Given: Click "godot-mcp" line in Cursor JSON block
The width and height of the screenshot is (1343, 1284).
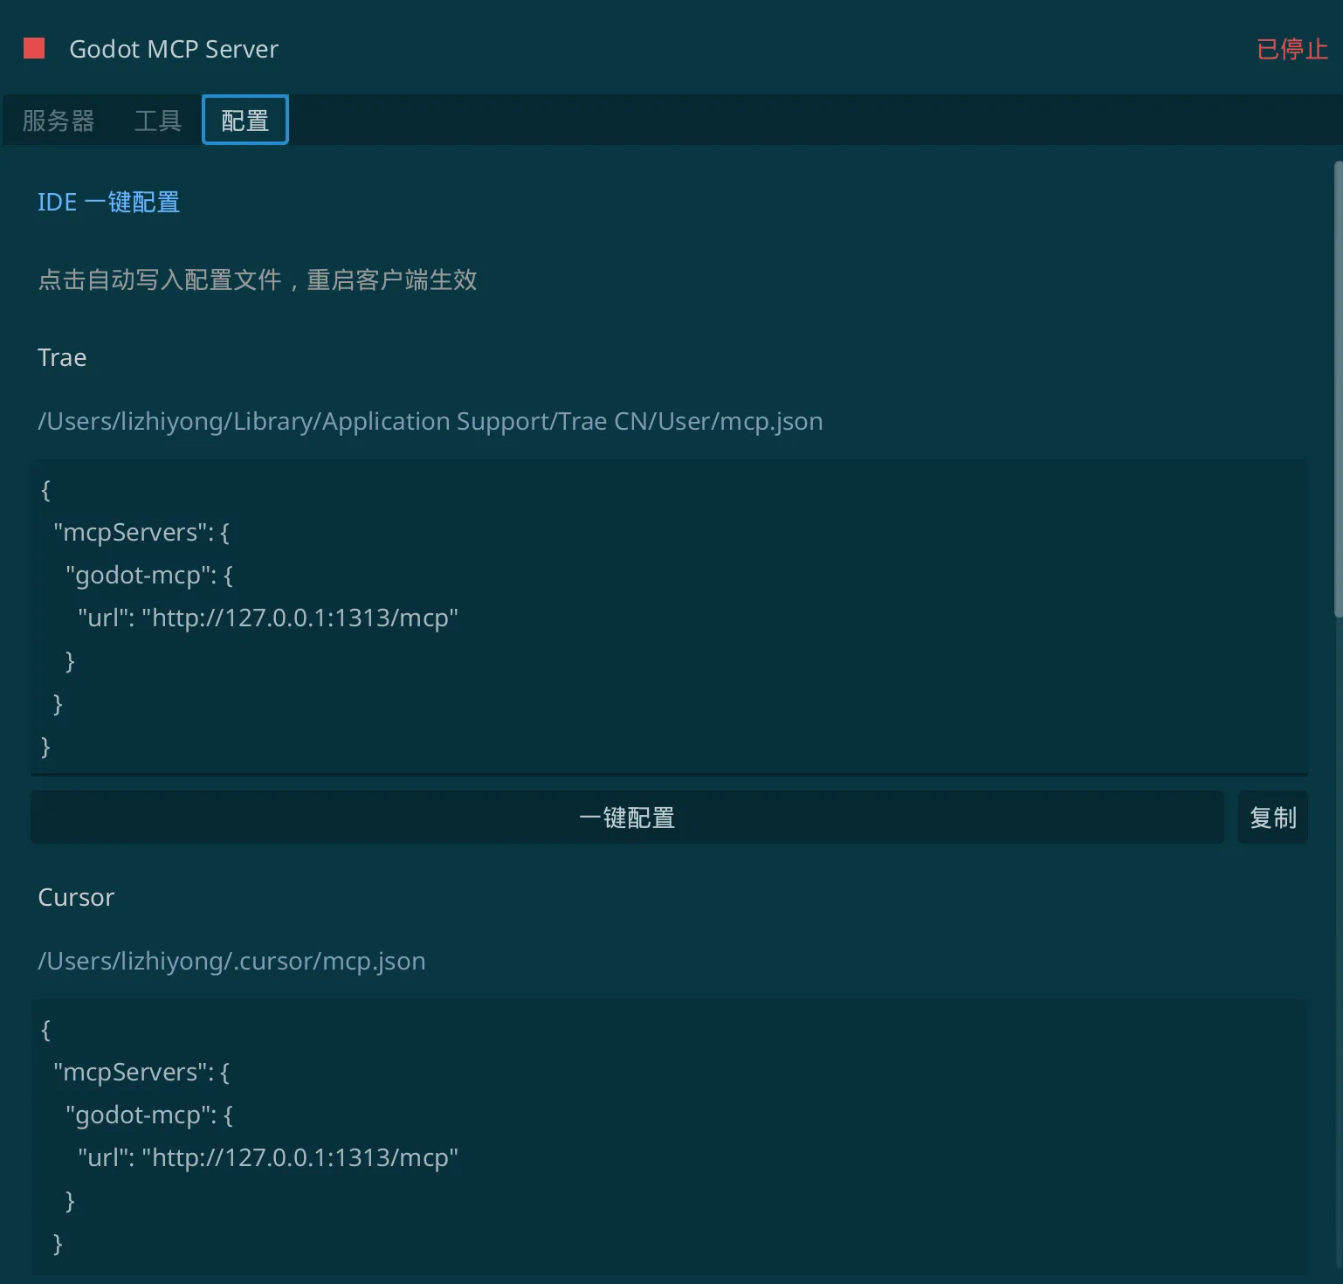Looking at the screenshot, I should (x=149, y=1115).
